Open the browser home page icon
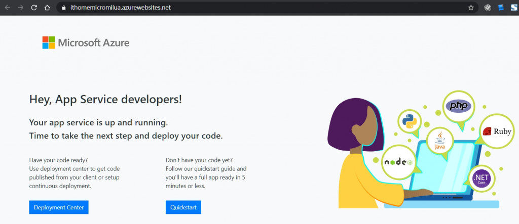This screenshot has width=519, height=224. tap(47, 7)
